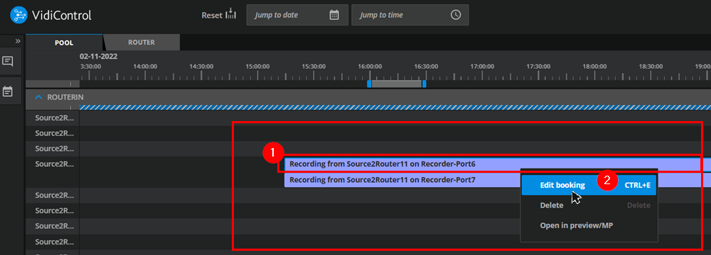Collapse the ROUTERIN group
This screenshot has width=711, height=255.
tap(39, 97)
